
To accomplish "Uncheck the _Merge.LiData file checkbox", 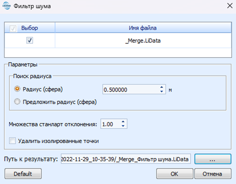I will [x=29, y=40].
